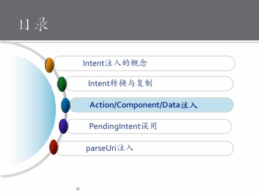The height and width of the screenshot is (194, 259).
Task: Click the word PendingIntent in the list
Action: pyautogui.click(x=115, y=126)
